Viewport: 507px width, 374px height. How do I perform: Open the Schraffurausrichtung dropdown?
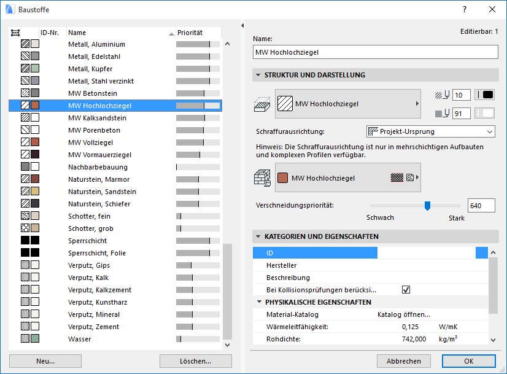(x=431, y=131)
